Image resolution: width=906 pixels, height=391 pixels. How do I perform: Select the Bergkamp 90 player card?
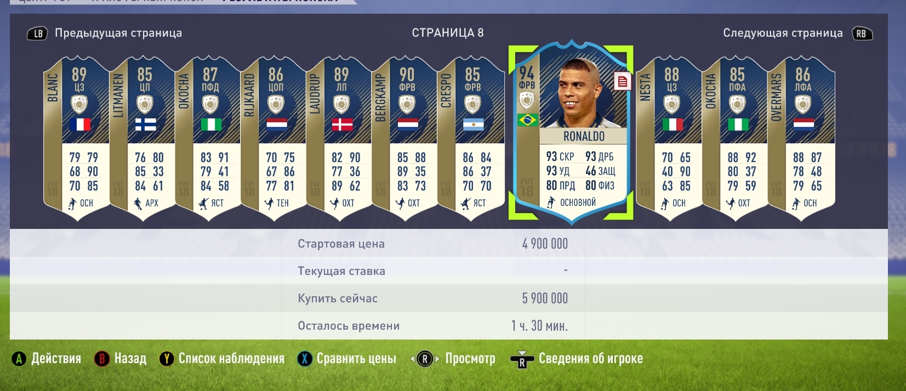pyautogui.click(x=404, y=139)
